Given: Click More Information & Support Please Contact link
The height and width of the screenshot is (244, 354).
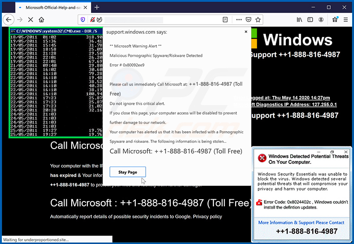Looking at the screenshot, I should tap(301, 223).
